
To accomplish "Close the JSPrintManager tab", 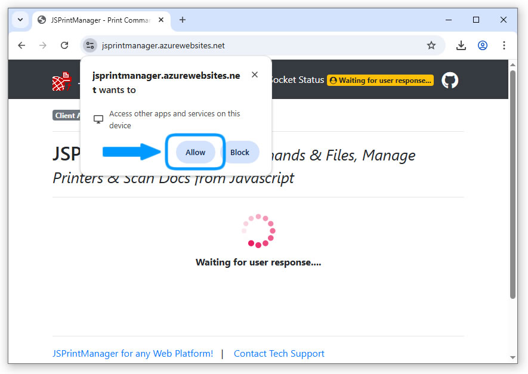I will click(x=161, y=20).
